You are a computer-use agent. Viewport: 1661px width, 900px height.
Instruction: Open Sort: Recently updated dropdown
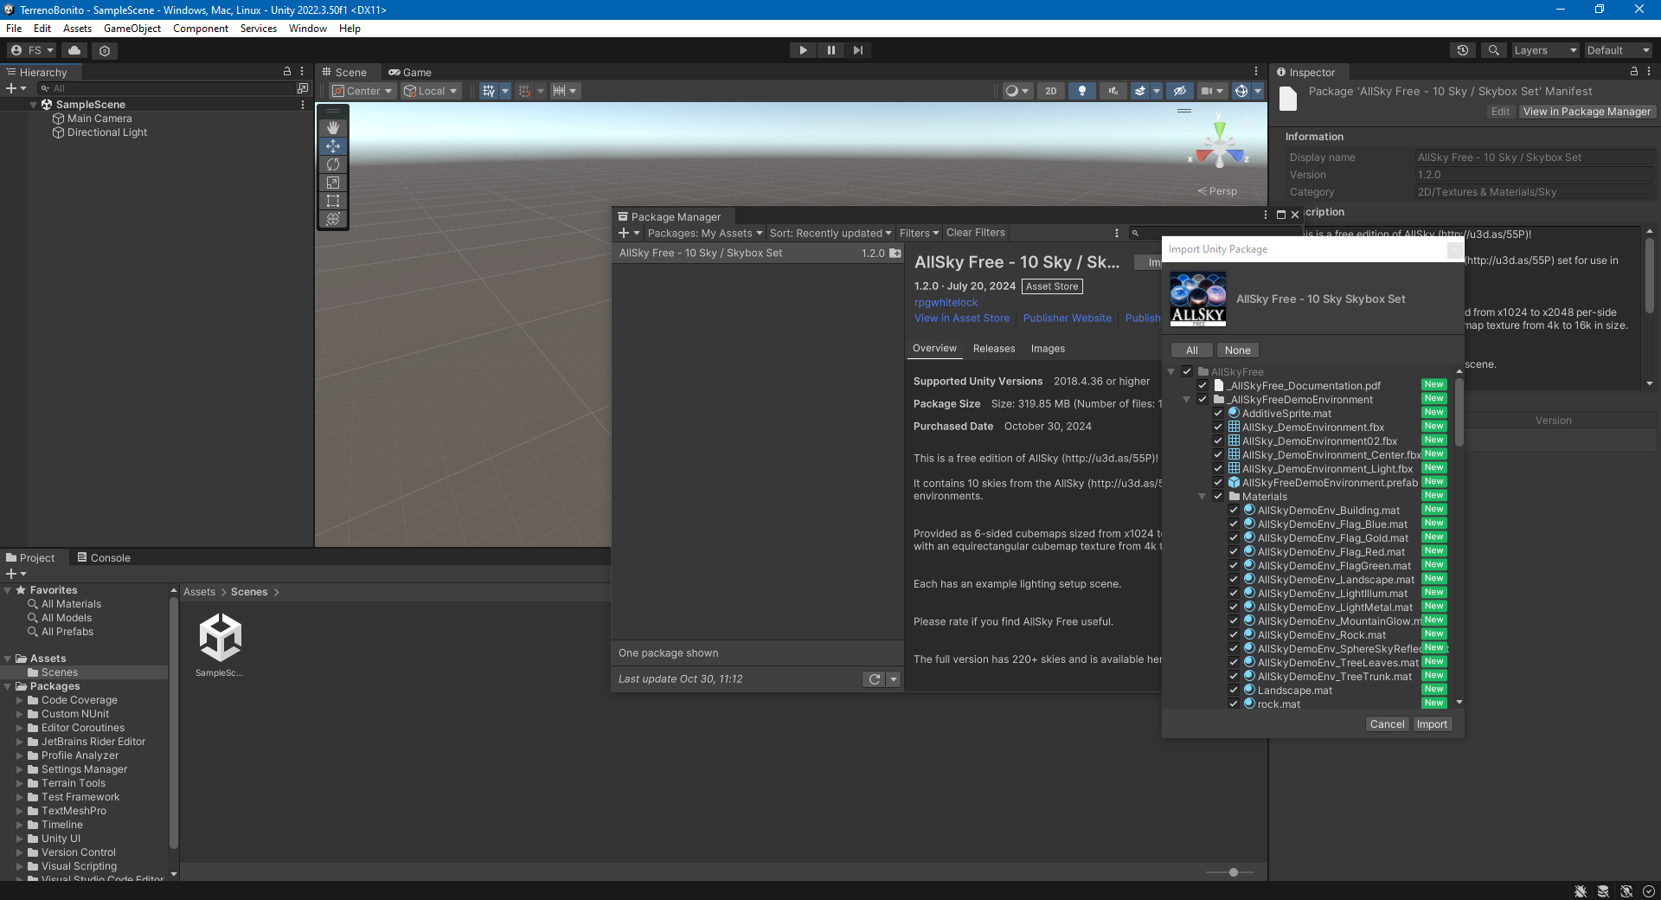pyautogui.click(x=830, y=233)
